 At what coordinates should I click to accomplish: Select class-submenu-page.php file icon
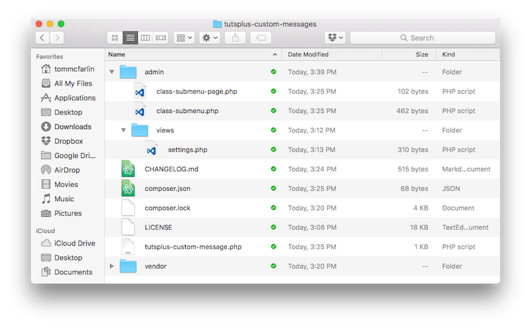coord(140,91)
